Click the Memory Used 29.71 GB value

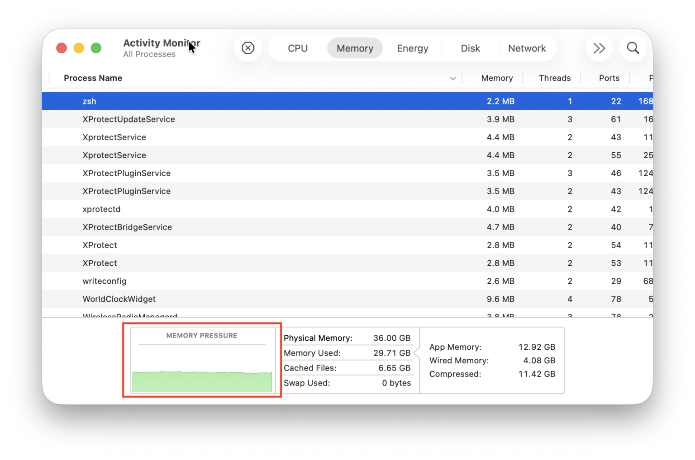click(x=392, y=353)
